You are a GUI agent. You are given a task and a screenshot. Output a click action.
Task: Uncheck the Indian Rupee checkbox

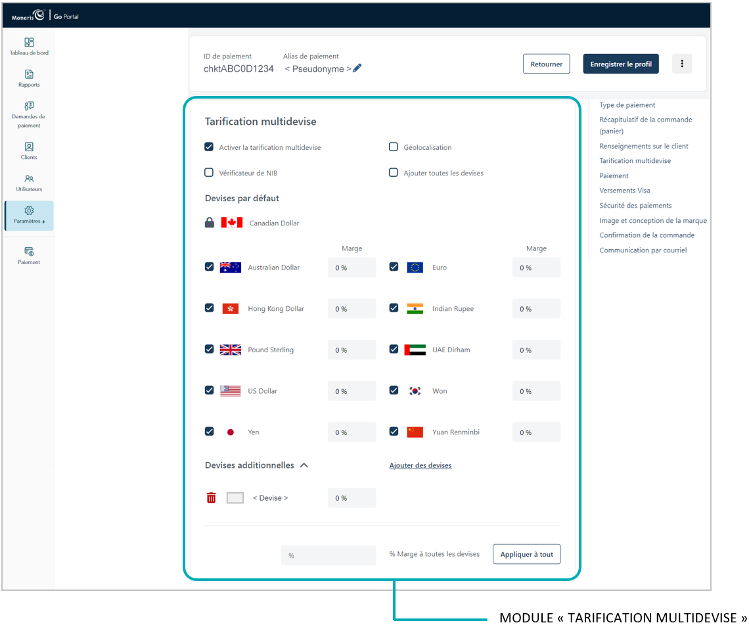tap(394, 308)
